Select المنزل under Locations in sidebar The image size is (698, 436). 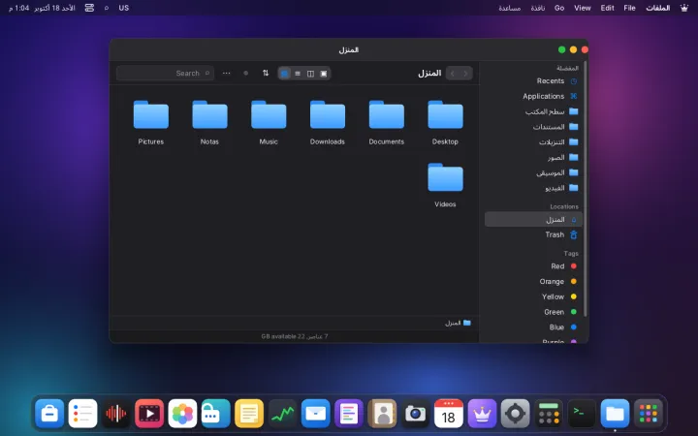(x=534, y=219)
